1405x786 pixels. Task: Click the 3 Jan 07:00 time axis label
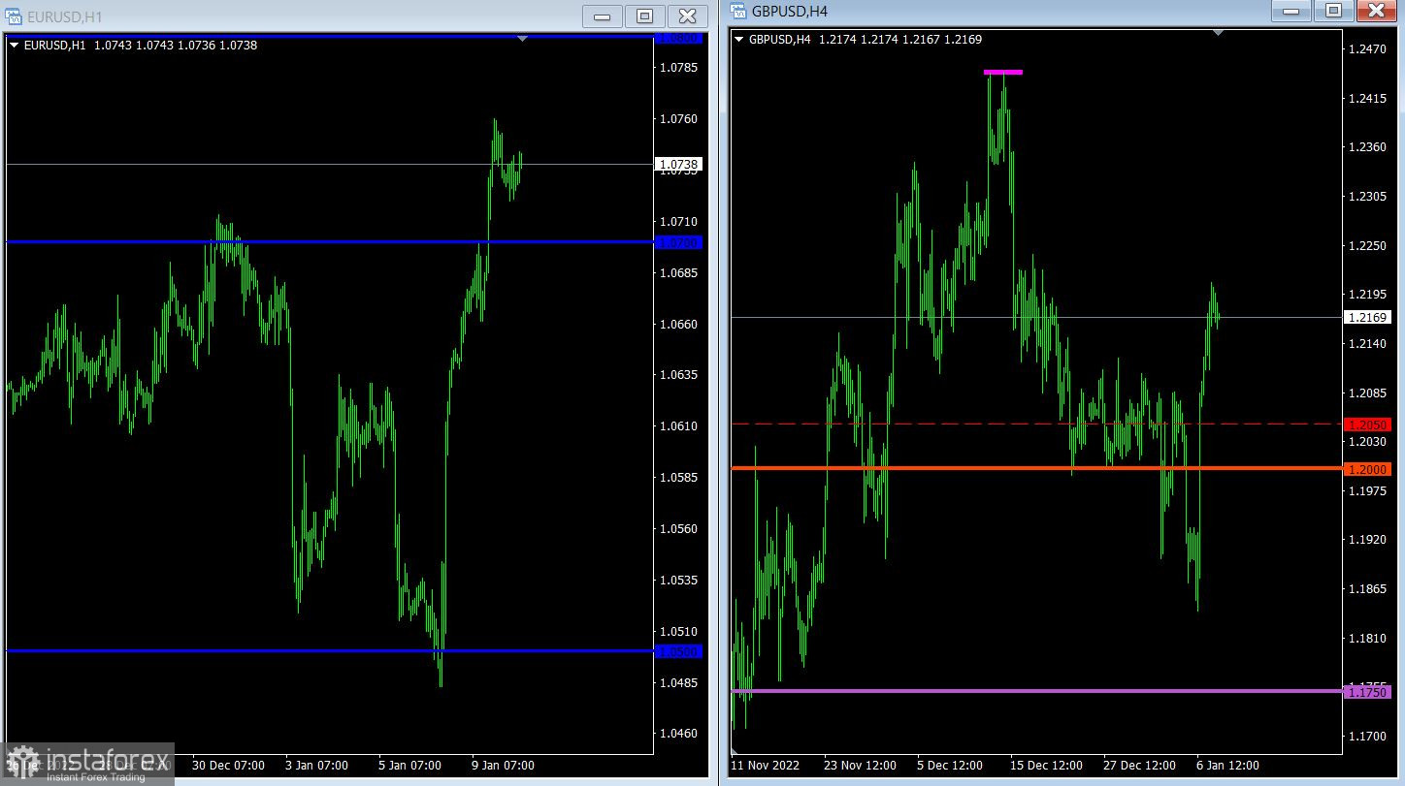point(315,766)
